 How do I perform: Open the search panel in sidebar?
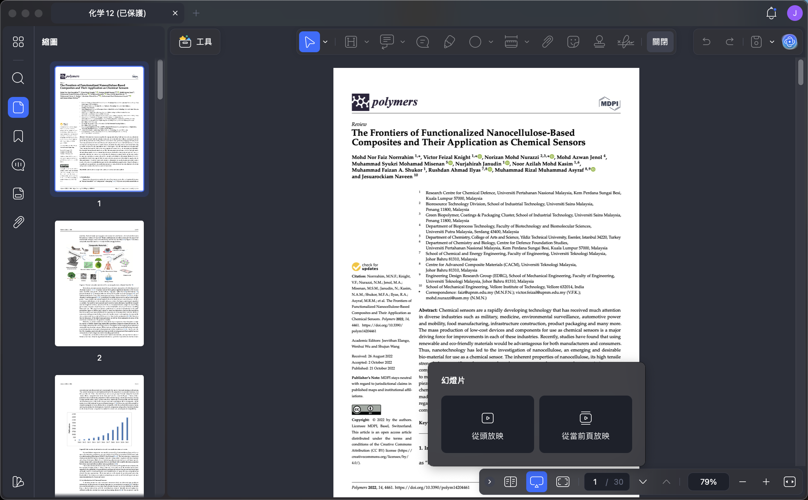point(18,78)
